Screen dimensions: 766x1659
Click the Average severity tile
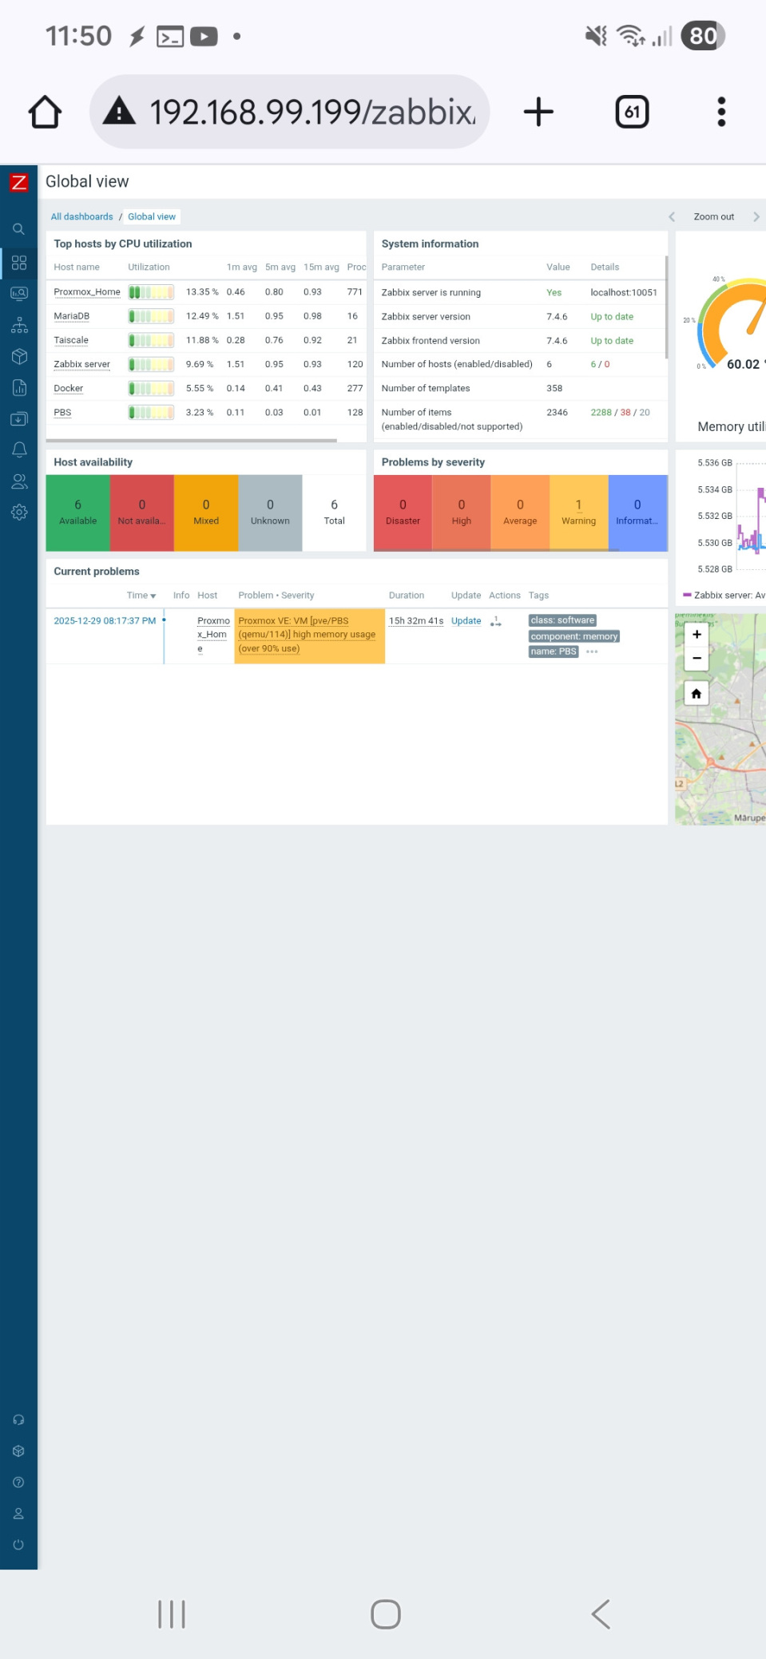[x=520, y=513]
